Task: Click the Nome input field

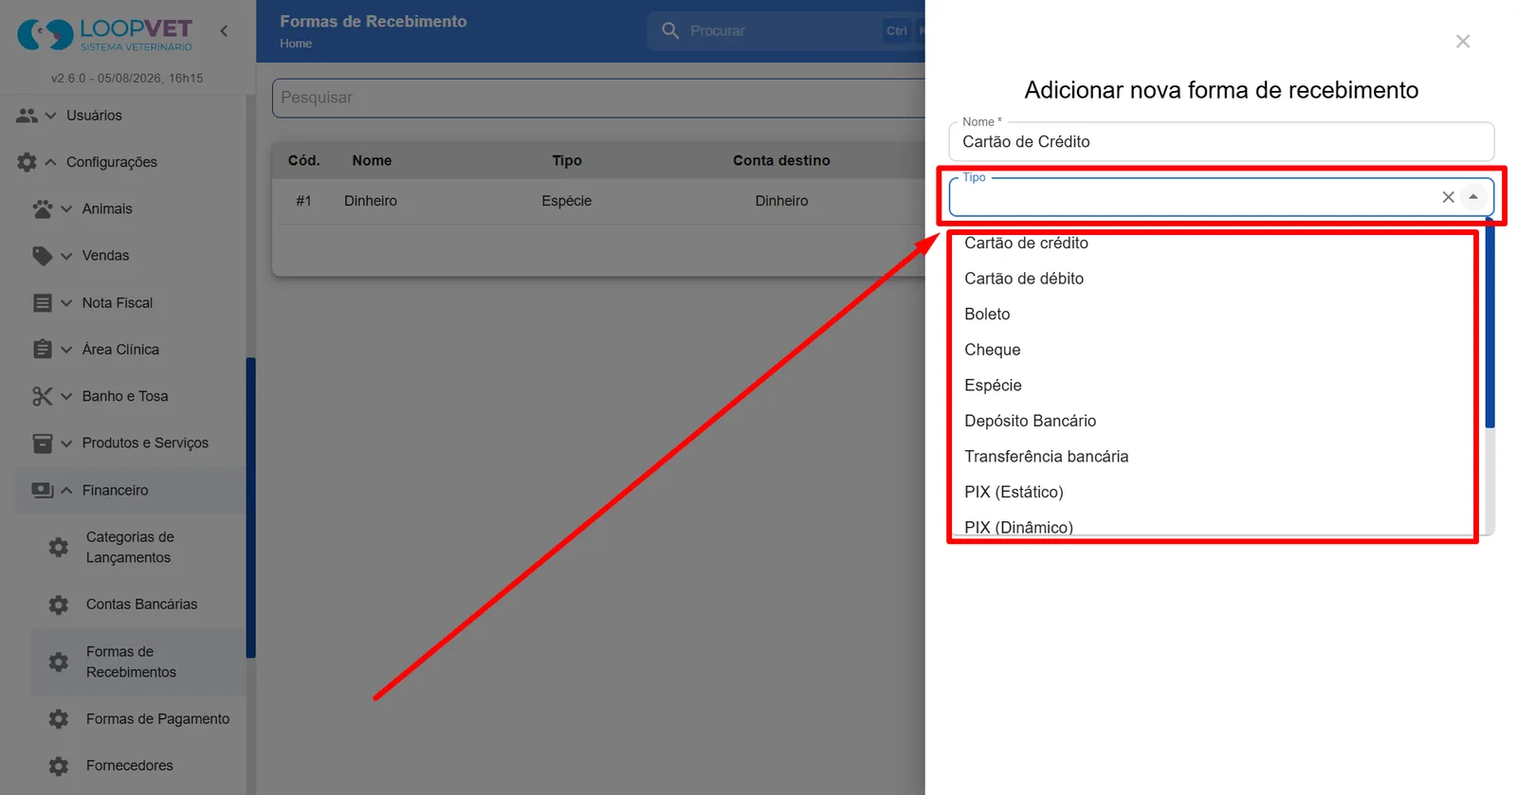Action: click(1221, 142)
